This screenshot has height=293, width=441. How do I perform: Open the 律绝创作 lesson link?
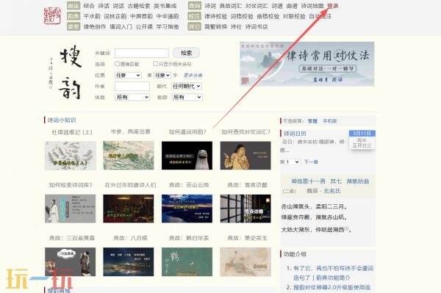tap(95, 26)
